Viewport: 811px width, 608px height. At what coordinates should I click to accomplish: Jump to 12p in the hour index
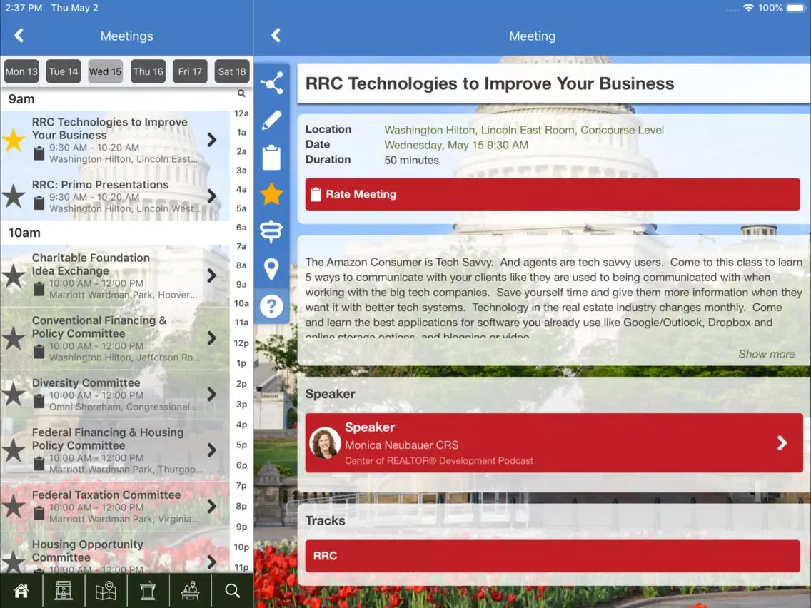[x=241, y=343]
